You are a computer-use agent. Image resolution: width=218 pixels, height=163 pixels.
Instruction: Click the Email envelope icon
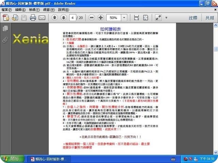coord(42,18)
